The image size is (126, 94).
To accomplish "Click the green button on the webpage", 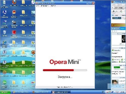I will 117,67.
